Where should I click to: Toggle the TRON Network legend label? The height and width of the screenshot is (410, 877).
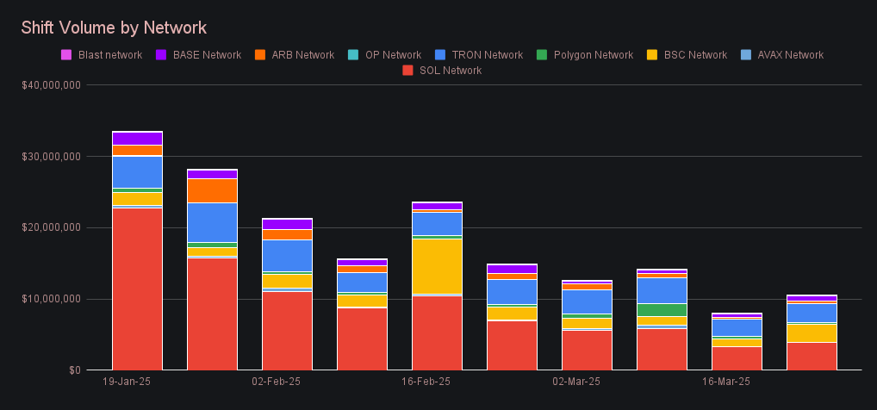coord(487,55)
